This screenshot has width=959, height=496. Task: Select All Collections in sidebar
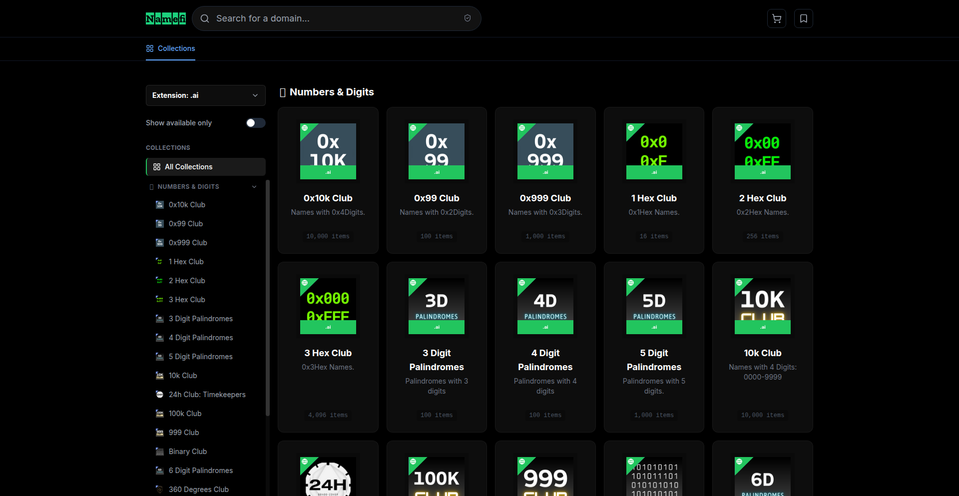(x=205, y=167)
